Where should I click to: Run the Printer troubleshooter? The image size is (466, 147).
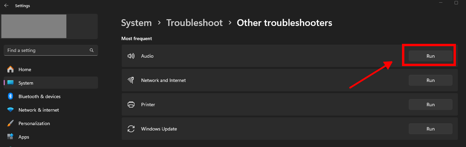(430, 105)
